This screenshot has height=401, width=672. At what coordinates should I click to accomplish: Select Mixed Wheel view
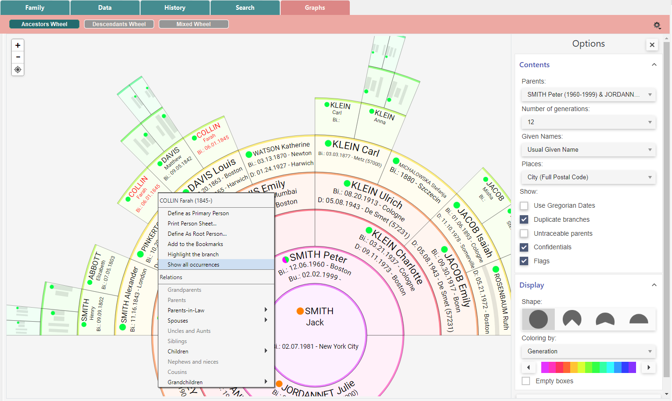[194, 24]
